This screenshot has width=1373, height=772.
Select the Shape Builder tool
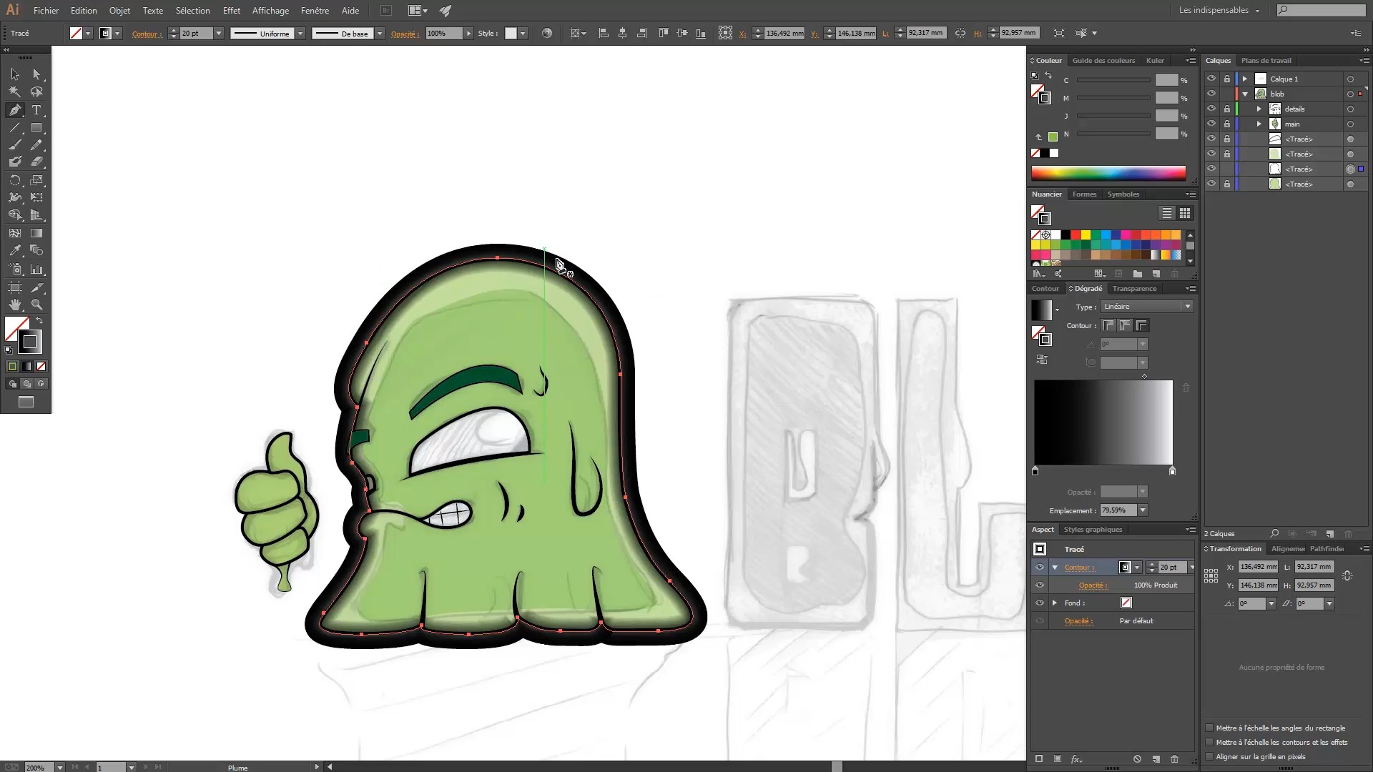[15, 215]
